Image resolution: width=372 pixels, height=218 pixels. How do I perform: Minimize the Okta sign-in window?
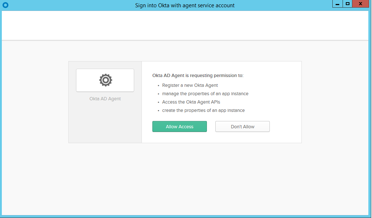[337, 4]
